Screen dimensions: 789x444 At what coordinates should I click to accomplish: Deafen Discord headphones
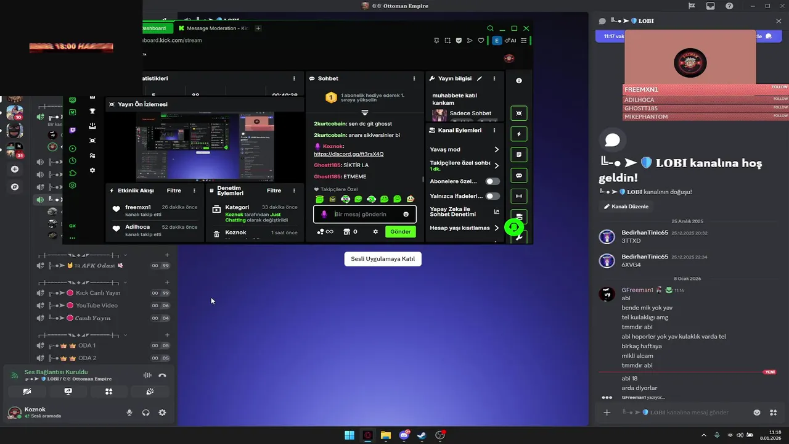pyautogui.click(x=146, y=413)
